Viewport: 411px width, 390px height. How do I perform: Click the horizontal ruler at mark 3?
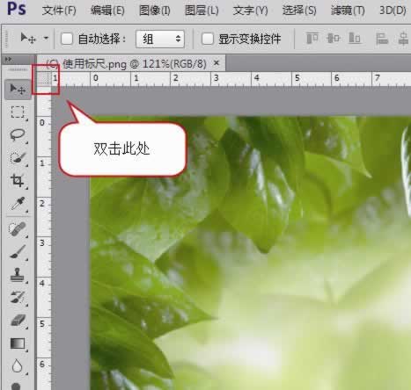(x=216, y=78)
